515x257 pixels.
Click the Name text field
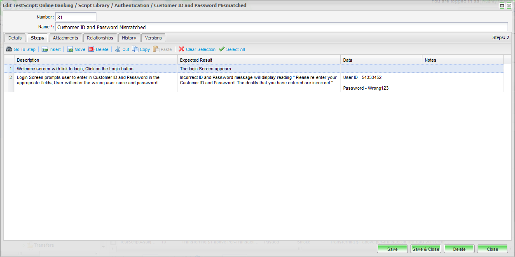(281, 27)
